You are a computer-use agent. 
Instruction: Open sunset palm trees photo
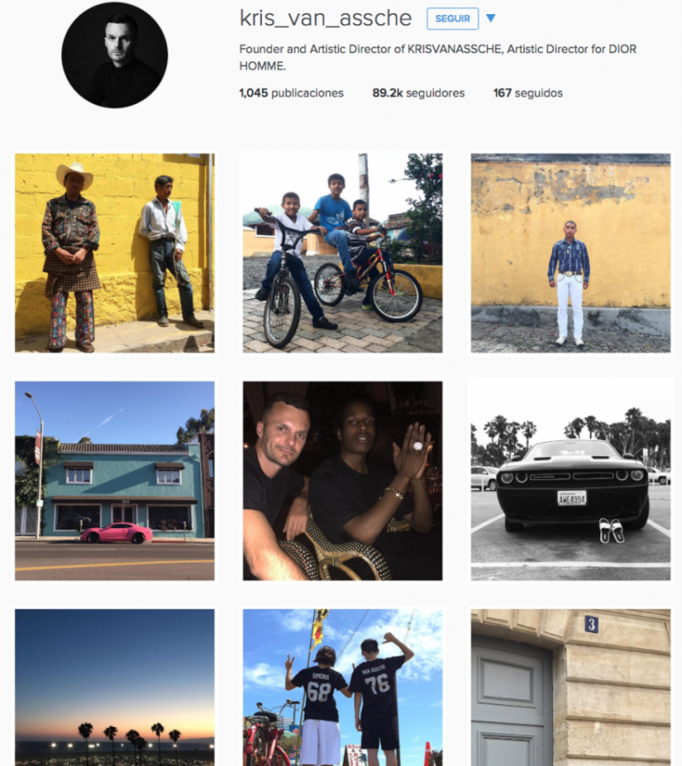115,687
